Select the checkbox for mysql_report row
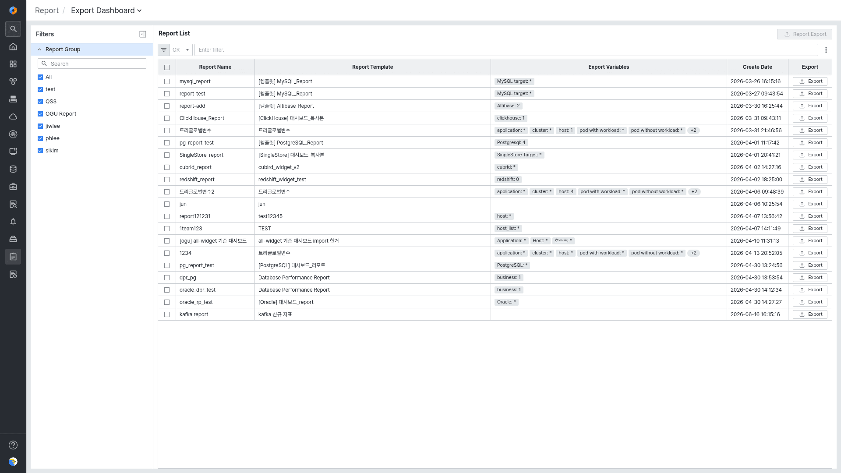Screen dimensions: 841x473 (x=167, y=81)
